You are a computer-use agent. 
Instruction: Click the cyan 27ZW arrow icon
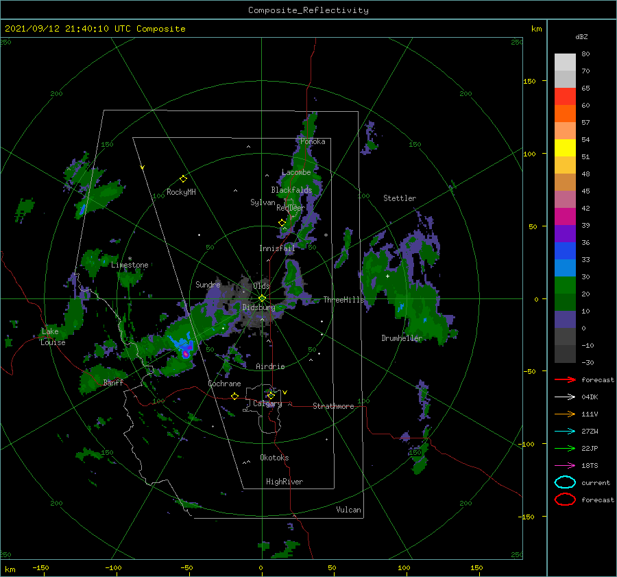point(565,432)
